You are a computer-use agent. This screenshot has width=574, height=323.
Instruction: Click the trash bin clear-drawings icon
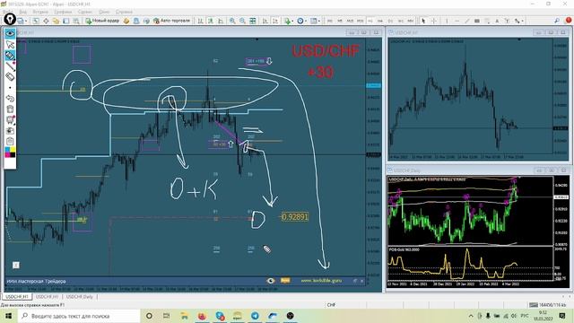coord(10,109)
